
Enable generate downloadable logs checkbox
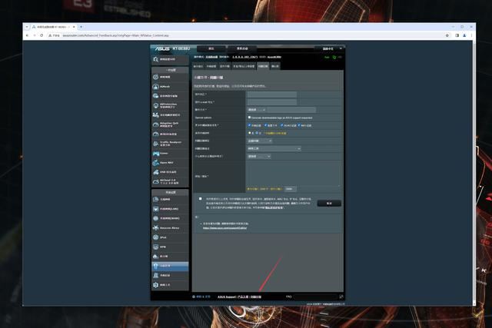249,118
